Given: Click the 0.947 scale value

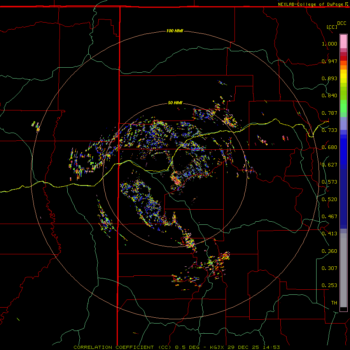Looking at the screenshot, I should (x=329, y=61).
